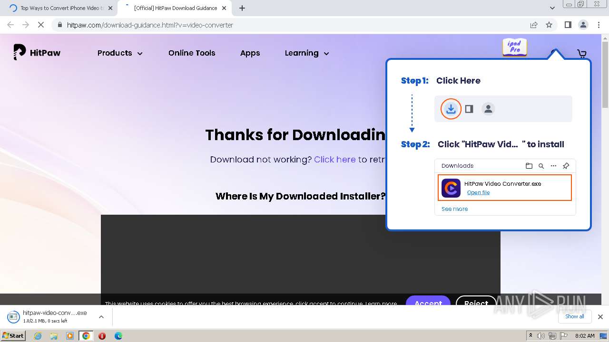Click the volume icon in system tray
609x342 pixels.
pyautogui.click(x=541, y=336)
